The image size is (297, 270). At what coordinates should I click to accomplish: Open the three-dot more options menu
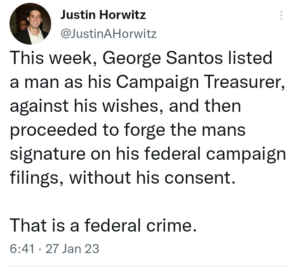(x=281, y=15)
